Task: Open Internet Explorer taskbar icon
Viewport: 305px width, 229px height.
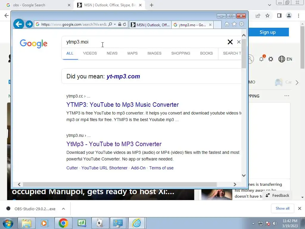Action: coord(136,223)
